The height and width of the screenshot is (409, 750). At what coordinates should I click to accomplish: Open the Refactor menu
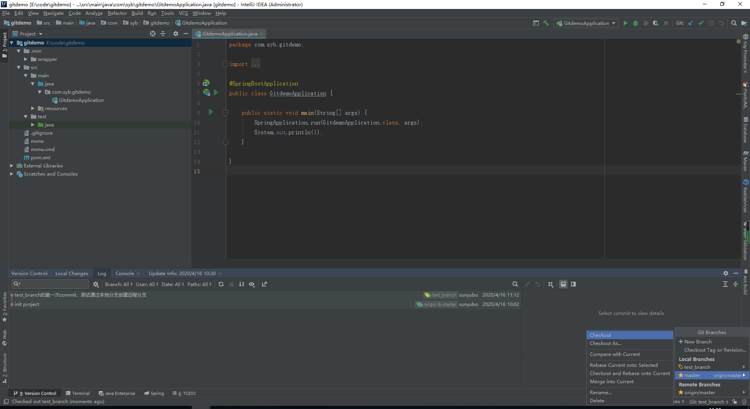pos(117,13)
